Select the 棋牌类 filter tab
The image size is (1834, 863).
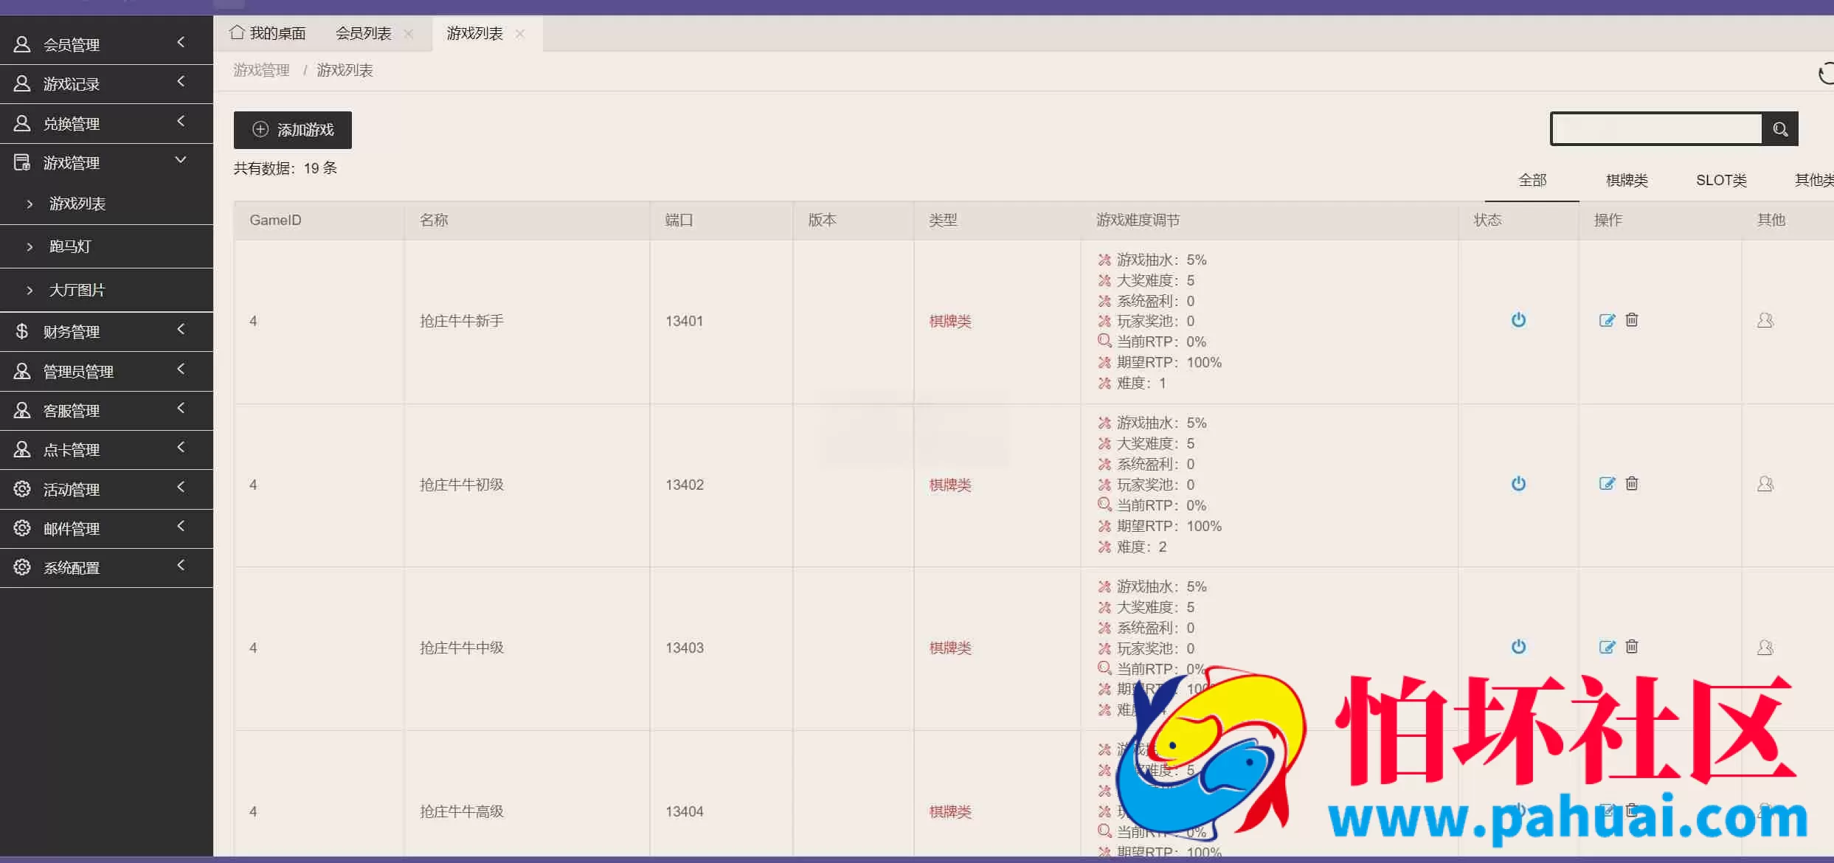click(x=1627, y=180)
